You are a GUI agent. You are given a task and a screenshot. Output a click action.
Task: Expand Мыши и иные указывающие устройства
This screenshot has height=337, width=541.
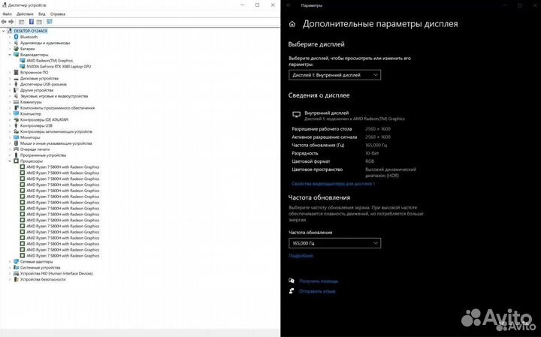10,143
